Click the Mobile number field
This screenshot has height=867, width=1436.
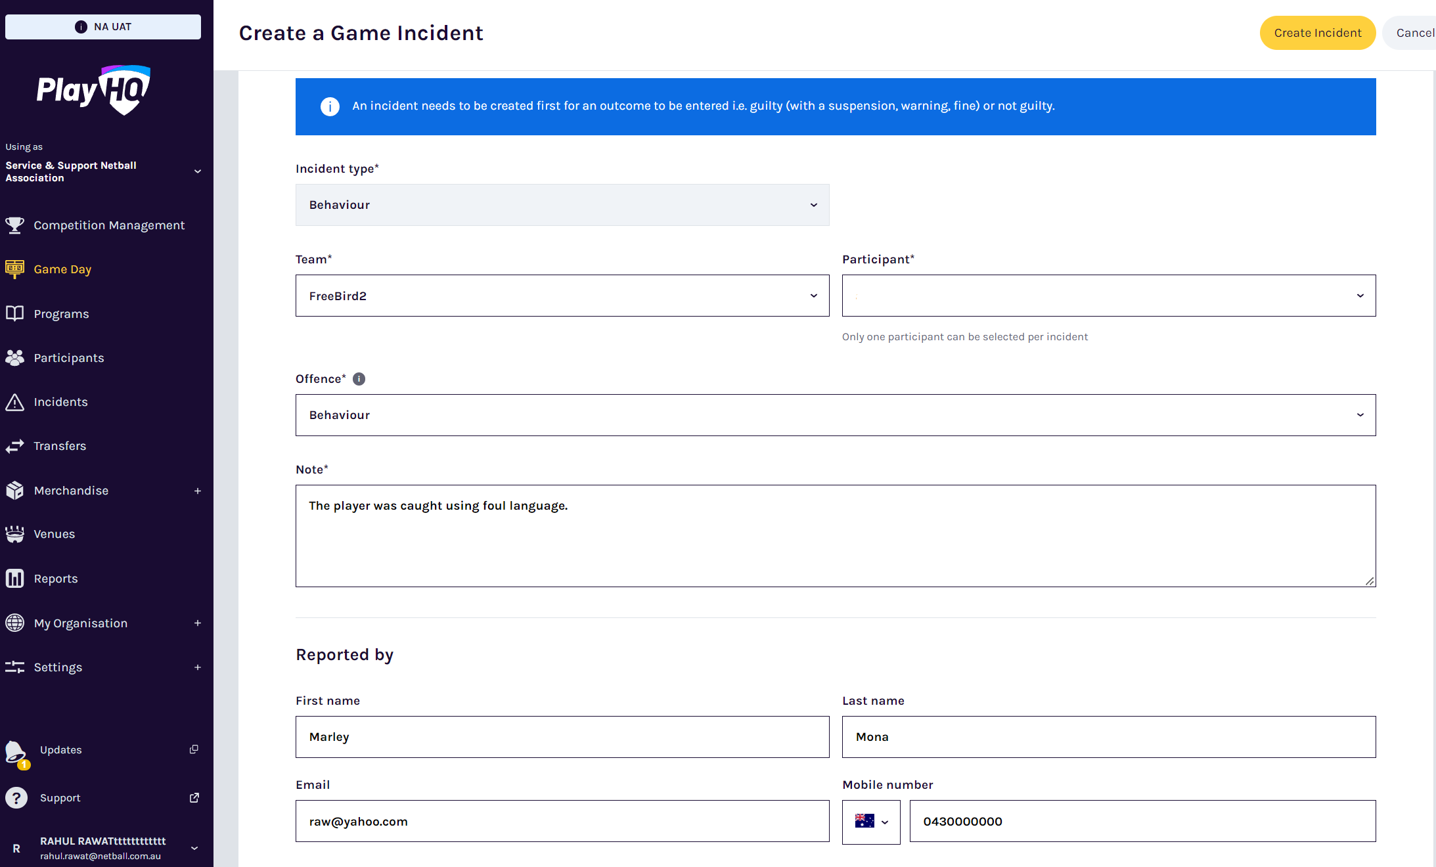1142,821
